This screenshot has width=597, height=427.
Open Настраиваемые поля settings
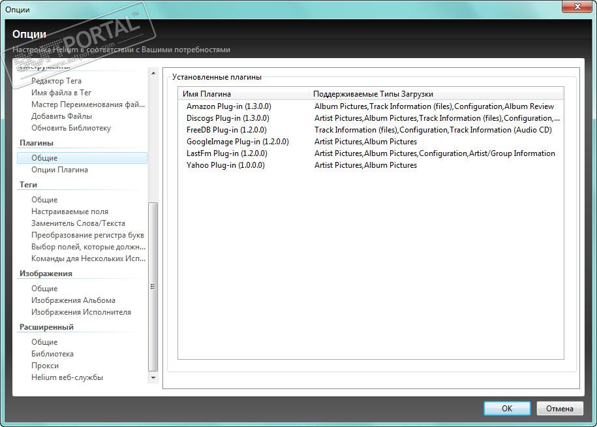pos(70,212)
